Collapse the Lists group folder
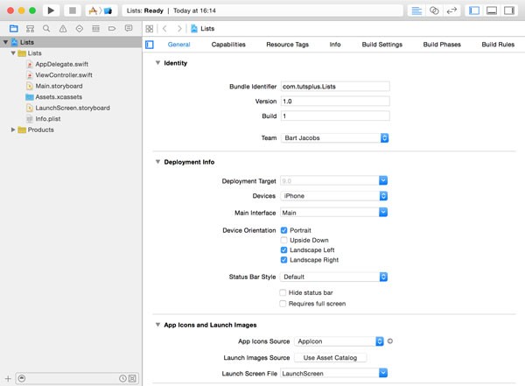Image resolution: width=525 pixels, height=386 pixels. [13, 53]
